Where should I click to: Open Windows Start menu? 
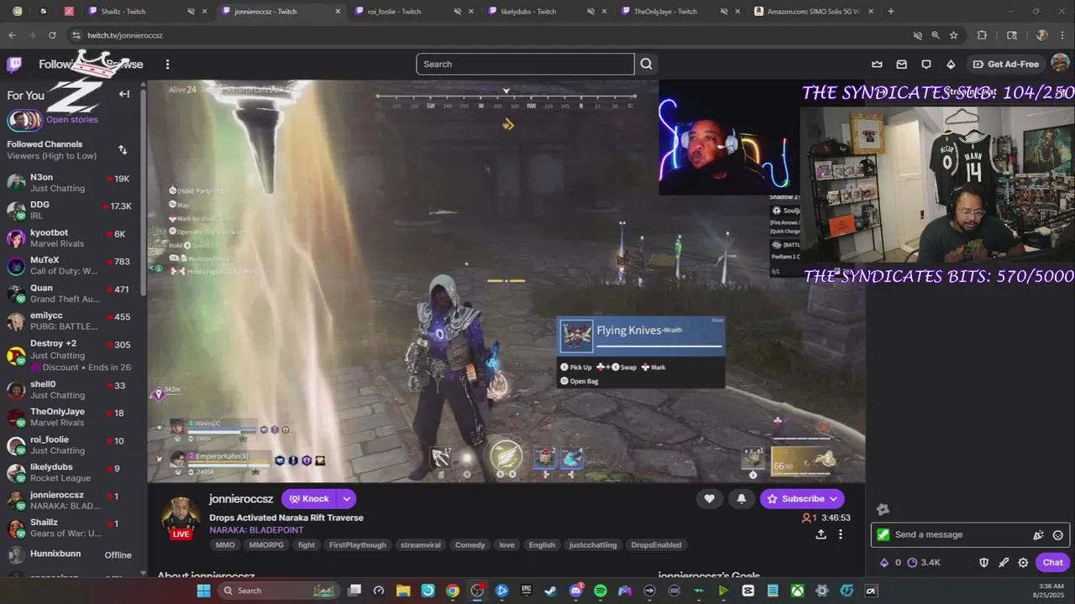coord(203,591)
